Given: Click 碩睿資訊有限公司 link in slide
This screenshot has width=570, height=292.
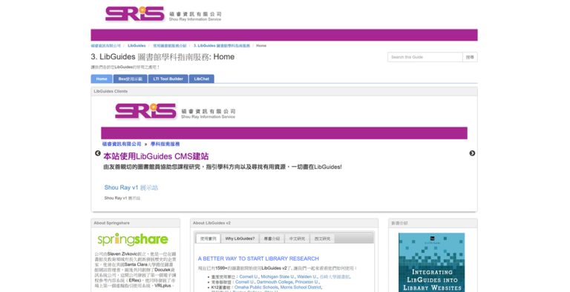Looking at the screenshot, I should coord(122,145).
